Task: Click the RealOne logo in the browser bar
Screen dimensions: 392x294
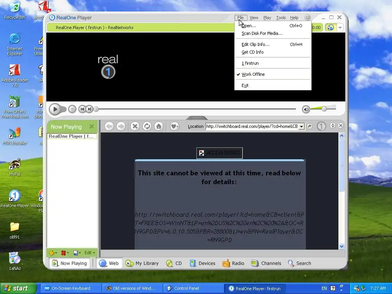Action: pyautogui.click(x=321, y=126)
